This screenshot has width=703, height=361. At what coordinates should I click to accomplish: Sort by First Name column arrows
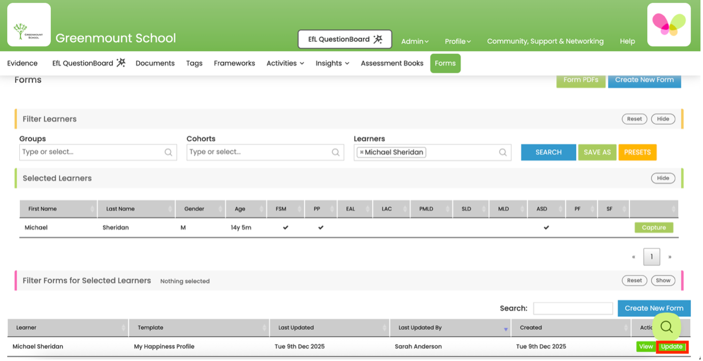(93, 210)
